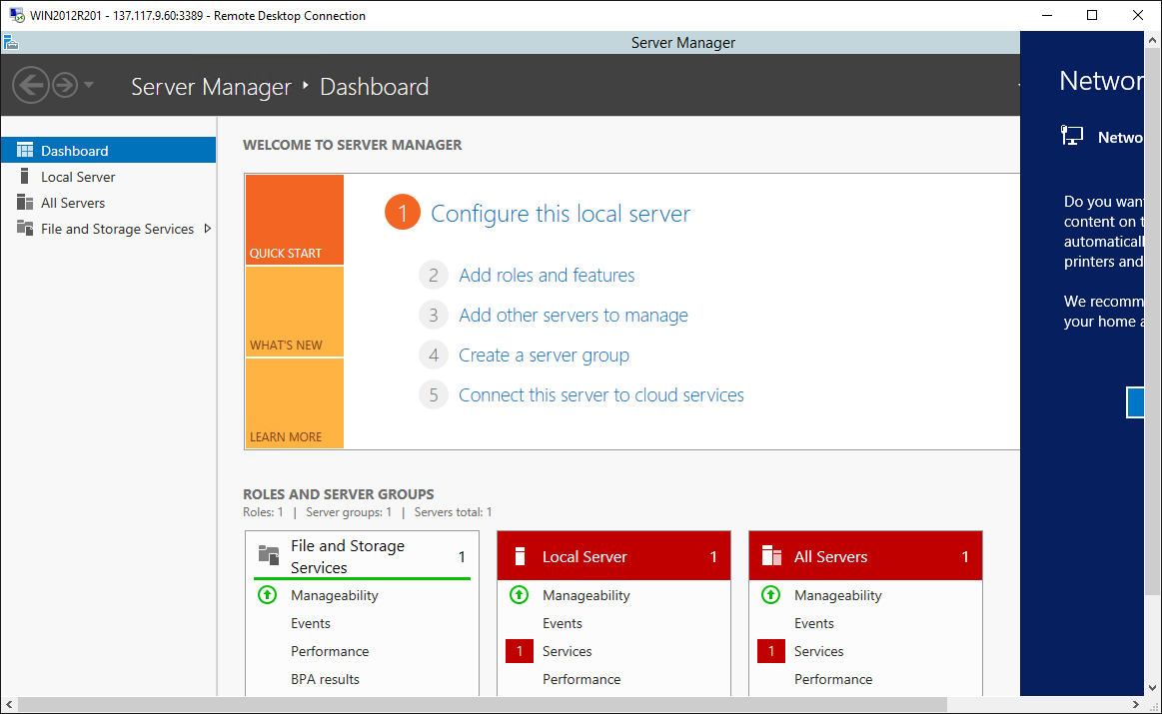Click the Local Server tile icon
The height and width of the screenshot is (714, 1162).
[x=520, y=556]
